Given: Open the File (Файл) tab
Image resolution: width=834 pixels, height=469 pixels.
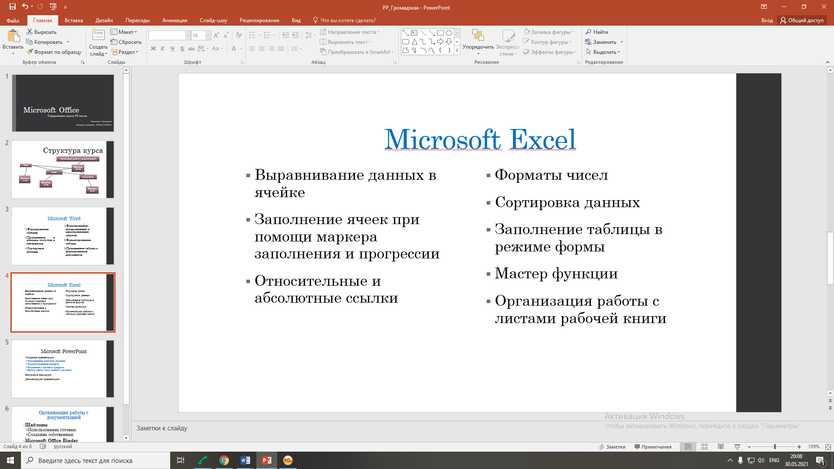Looking at the screenshot, I should click(x=13, y=20).
